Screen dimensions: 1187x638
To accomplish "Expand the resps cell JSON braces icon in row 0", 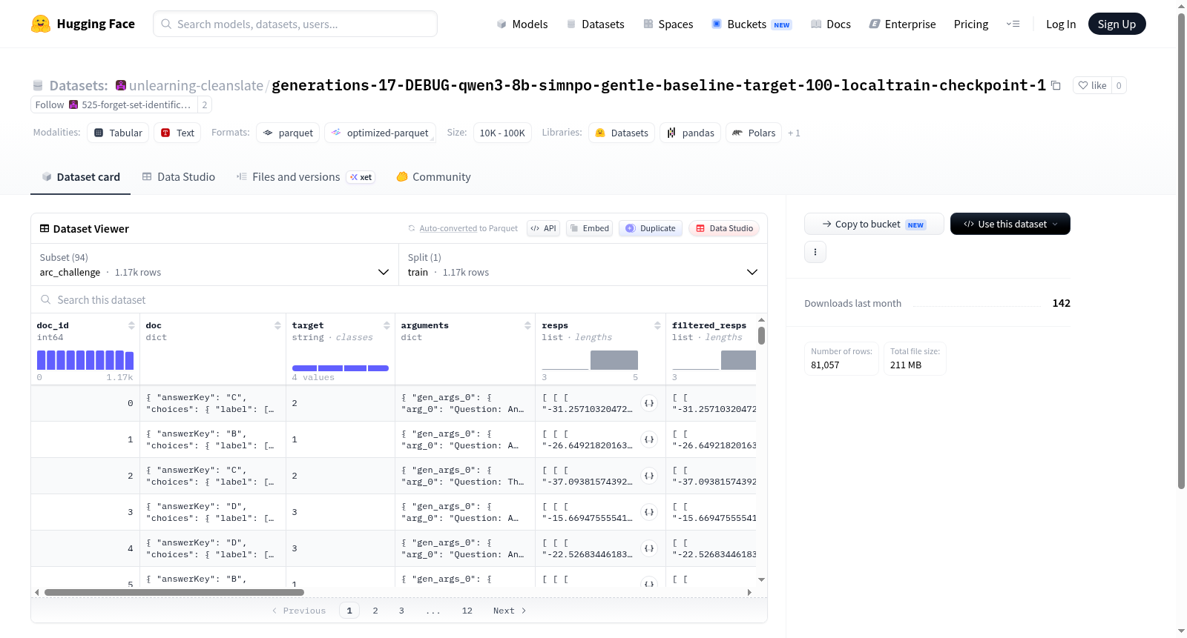I will pyautogui.click(x=649, y=403).
